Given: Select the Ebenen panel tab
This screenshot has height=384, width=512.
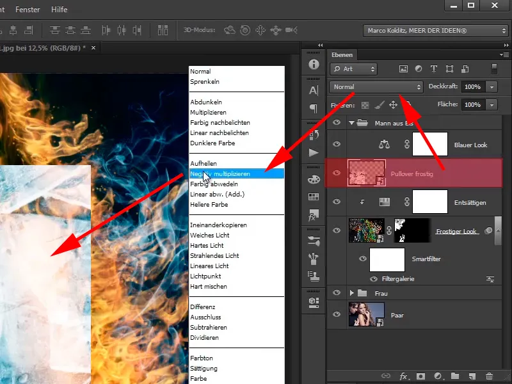Looking at the screenshot, I should [x=342, y=55].
